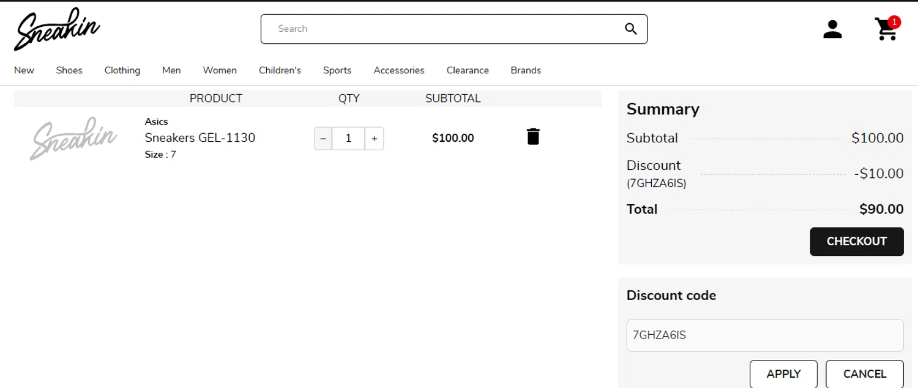Viewport: 918px width, 388px height.
Task: Click discount code field with 7GHZA6IS
Action: click(765, 335)
